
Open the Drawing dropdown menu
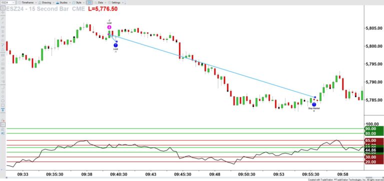(x=45, y=2)
